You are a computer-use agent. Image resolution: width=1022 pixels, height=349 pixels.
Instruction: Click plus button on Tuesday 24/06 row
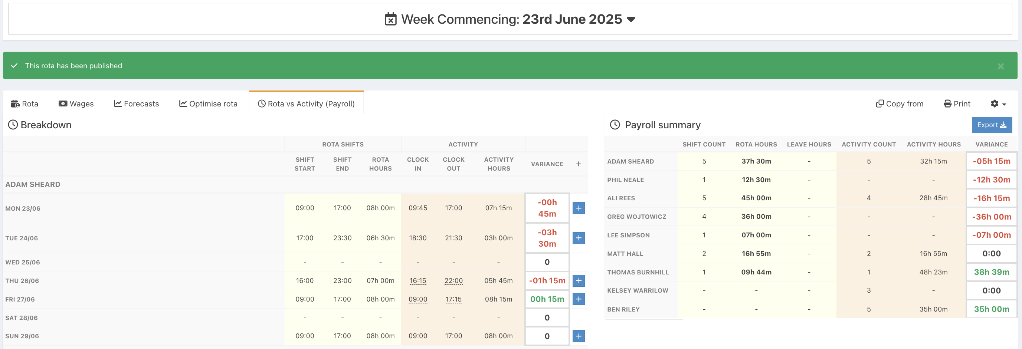click(x=579, y=238)
